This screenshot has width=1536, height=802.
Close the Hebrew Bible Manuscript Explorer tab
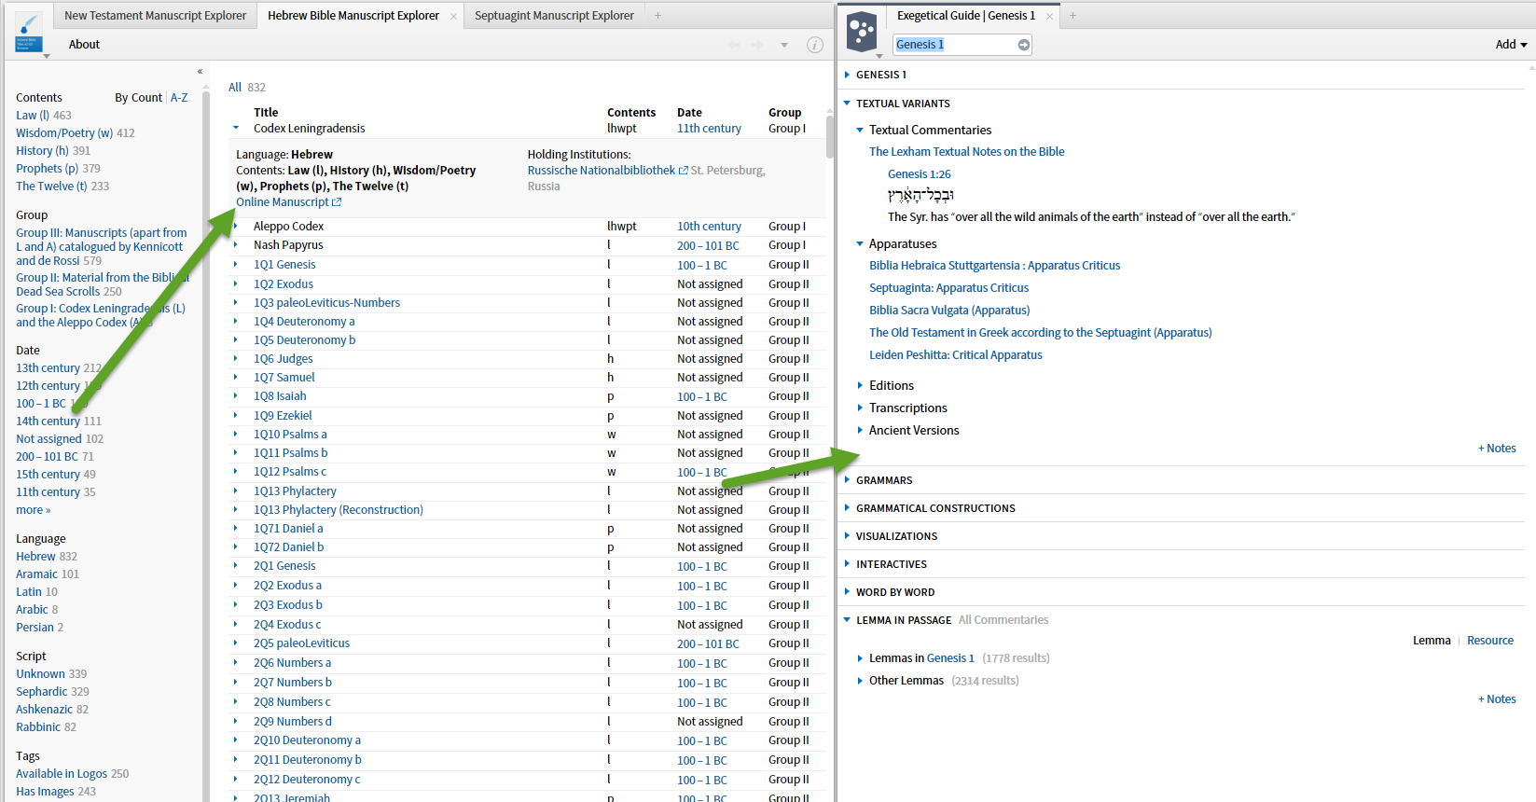coord(453,16)
